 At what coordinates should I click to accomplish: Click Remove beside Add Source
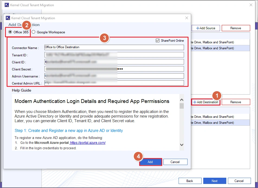[x=236, y=28]
